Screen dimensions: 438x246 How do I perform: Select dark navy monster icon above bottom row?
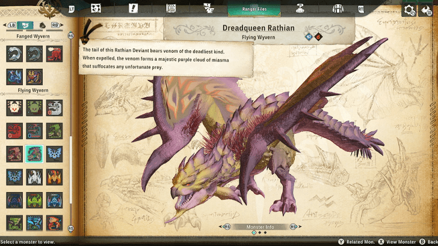(x=14, y=200)
